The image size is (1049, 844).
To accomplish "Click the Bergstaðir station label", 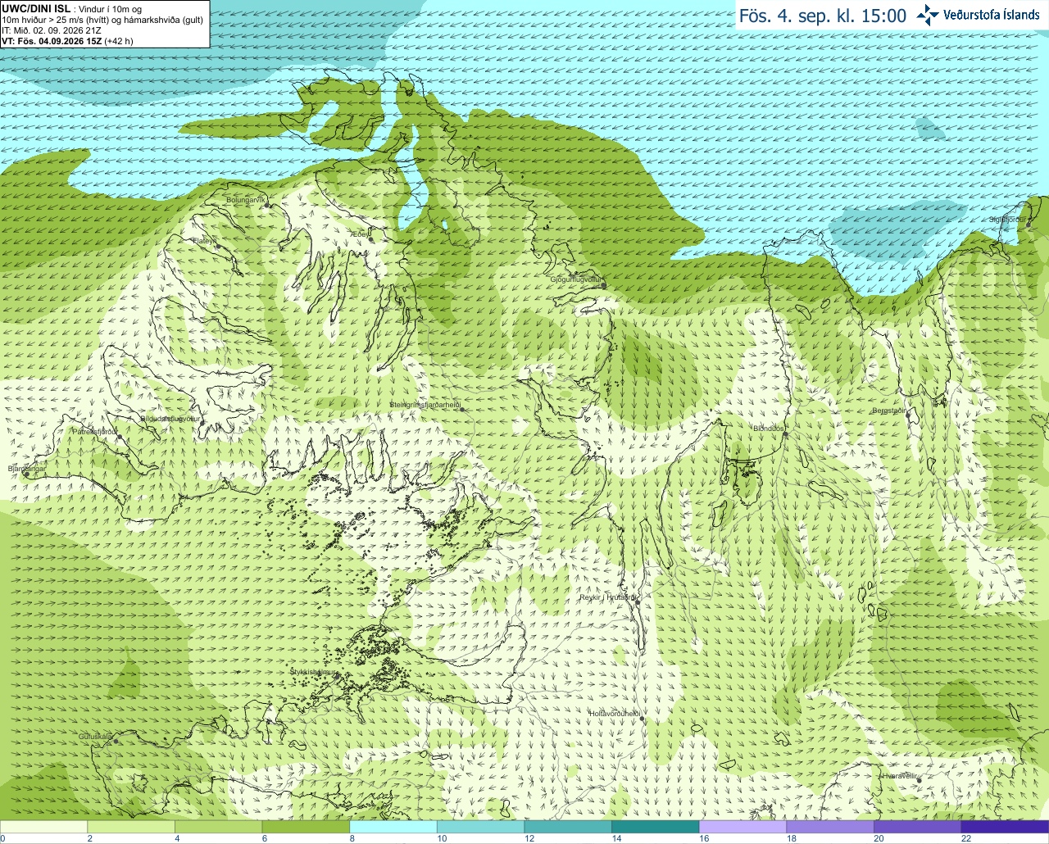I will coord(888,411).
